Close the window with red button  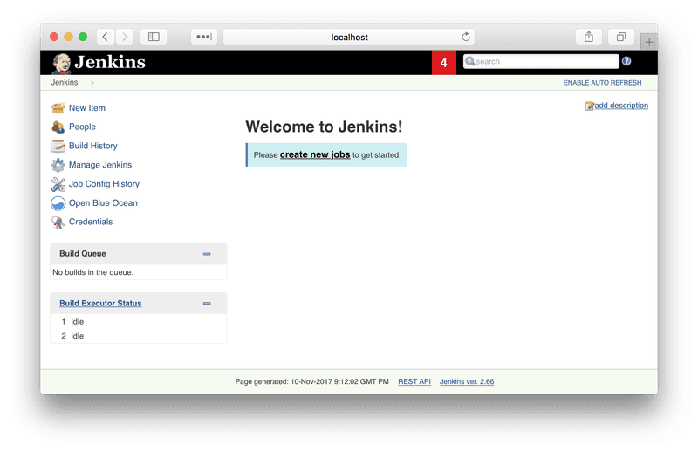click(54, 37)
